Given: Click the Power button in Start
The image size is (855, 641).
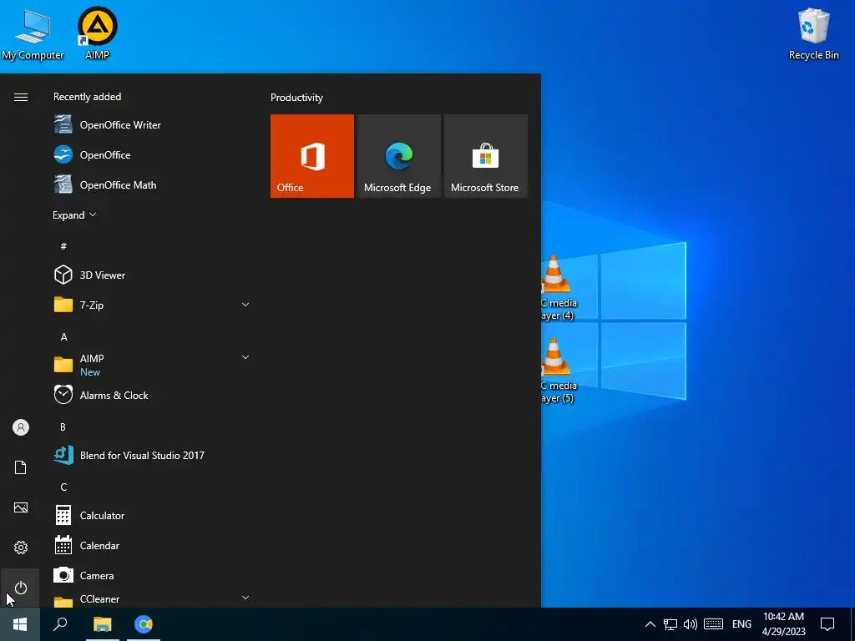Looking at the screenshot, I should click(x=21, y=588).
